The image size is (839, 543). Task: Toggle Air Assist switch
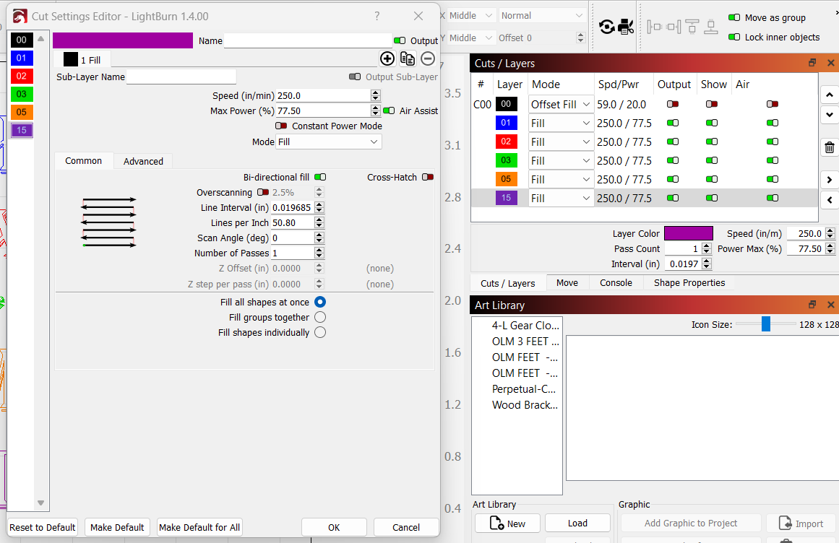click(x=389, y=110)
